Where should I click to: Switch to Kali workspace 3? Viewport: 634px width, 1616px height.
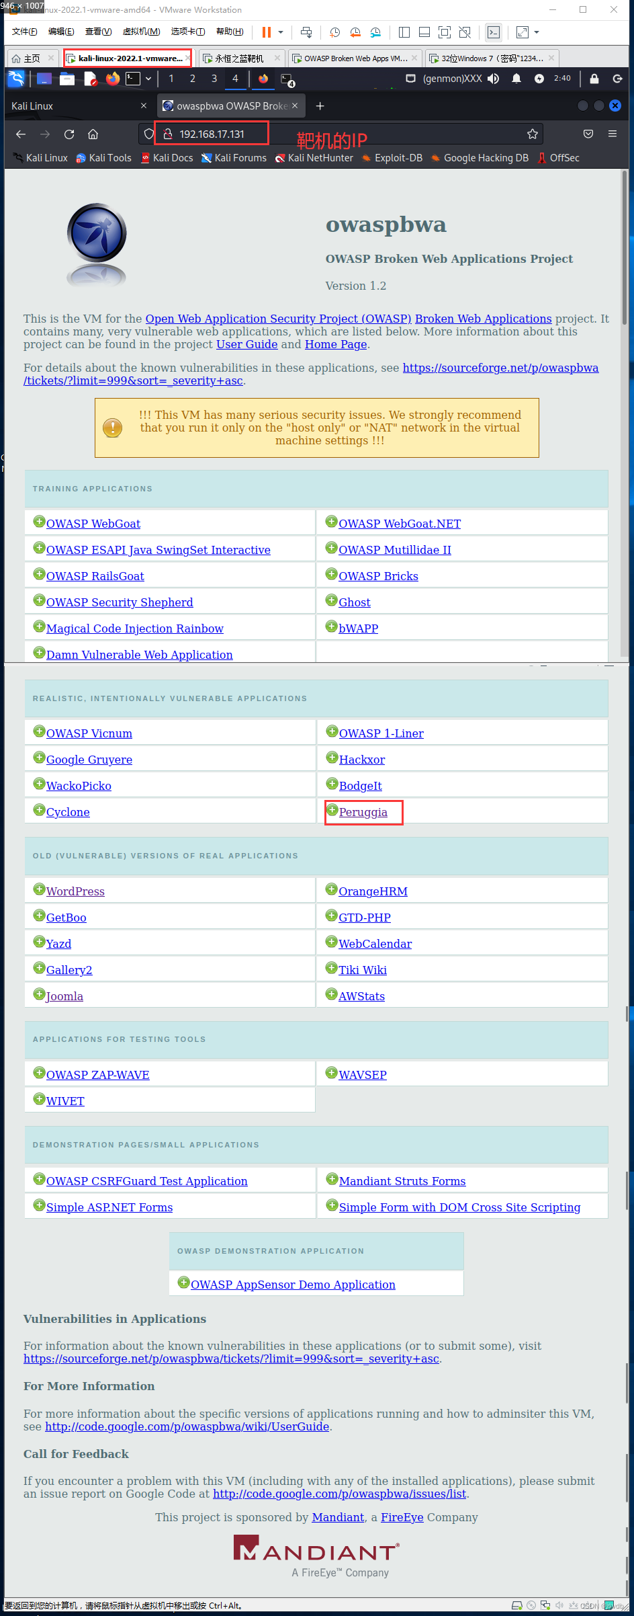click(214, 79)
